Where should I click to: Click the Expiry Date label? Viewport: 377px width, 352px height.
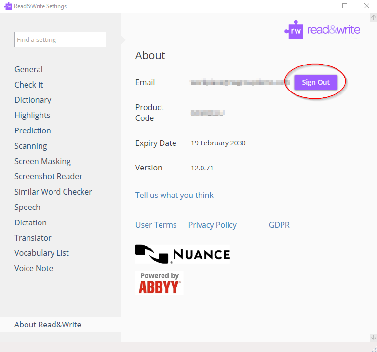[156, 143]
